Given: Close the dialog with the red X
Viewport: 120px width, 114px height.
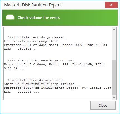Looking at the screenshot, I should tap(111, 5).
